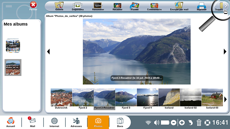Click the volume speaker icon
Screen dimensions: 230x129
pyautogui.click(x=157, y=123)
